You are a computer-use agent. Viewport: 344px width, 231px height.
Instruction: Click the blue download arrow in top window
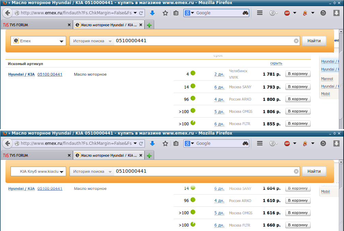[x=152, y=13]
